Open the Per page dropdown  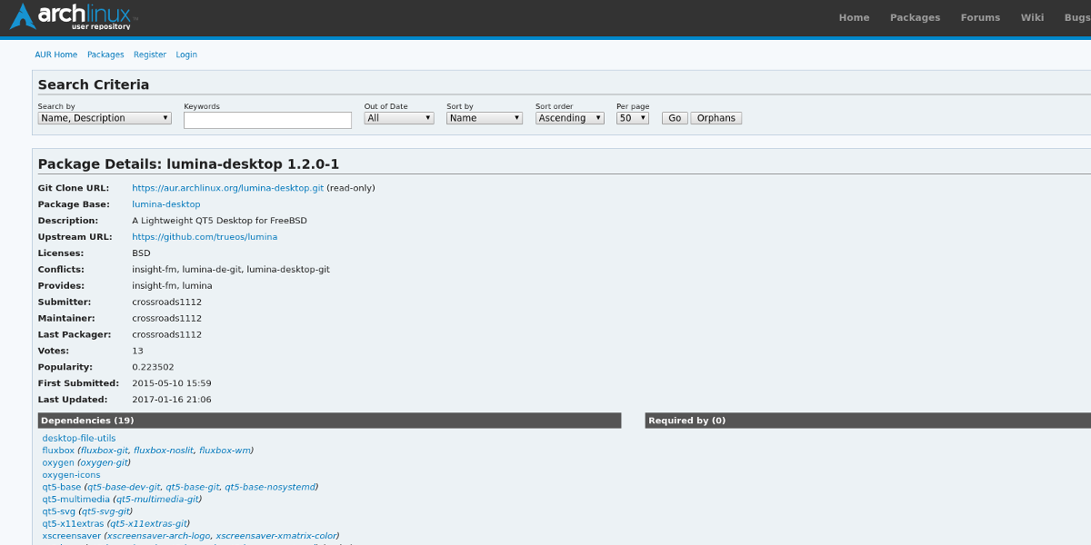pyautogui.click(x=633, y=118)
